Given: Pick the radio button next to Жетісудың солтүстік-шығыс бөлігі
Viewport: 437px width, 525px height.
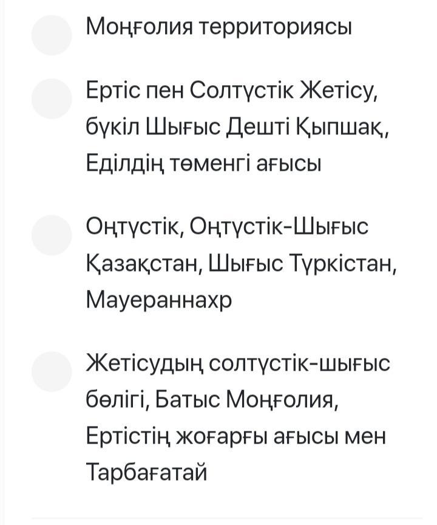Looking at the screenshot, I should pos(52,371).
